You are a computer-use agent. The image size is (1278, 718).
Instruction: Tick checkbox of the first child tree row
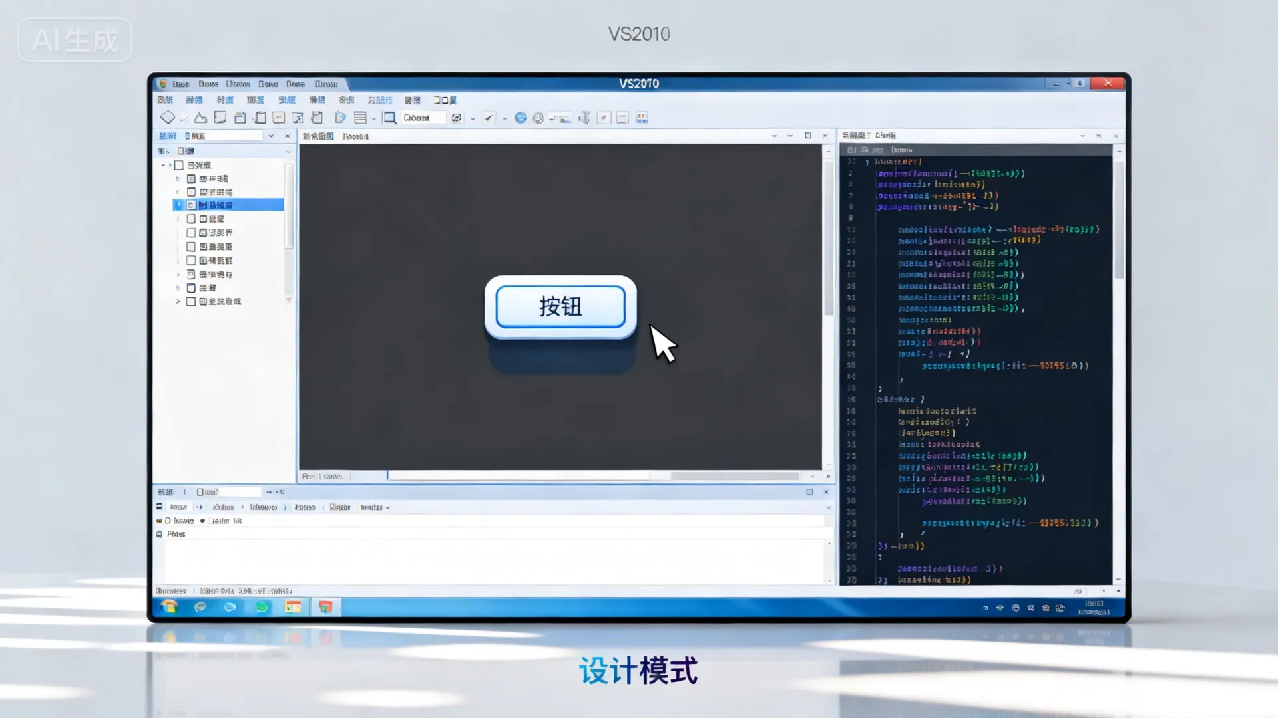[191, 179]
